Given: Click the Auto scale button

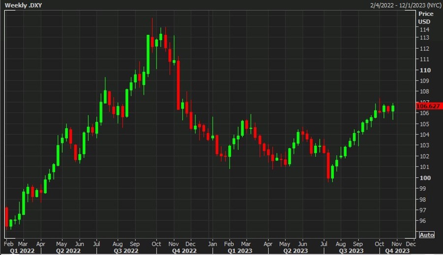Looking at the screenshot, I should tap(427, 235).
